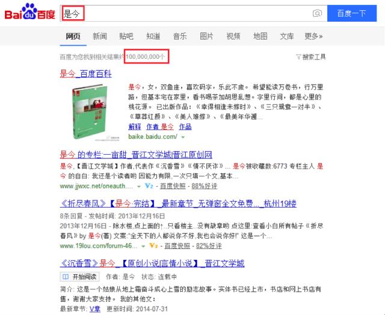Open the V章 latest chapter link
Image resolution: width=385 pixels, height=315 pixels.
point(95,309)
